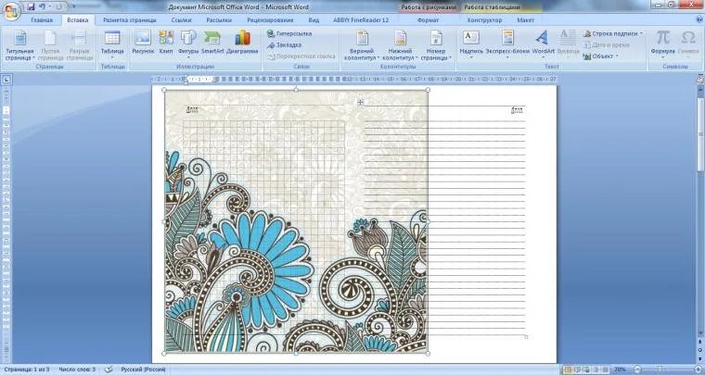Add a chart with Диаграмма icon

pyautogui.click(x=242, y=44)
